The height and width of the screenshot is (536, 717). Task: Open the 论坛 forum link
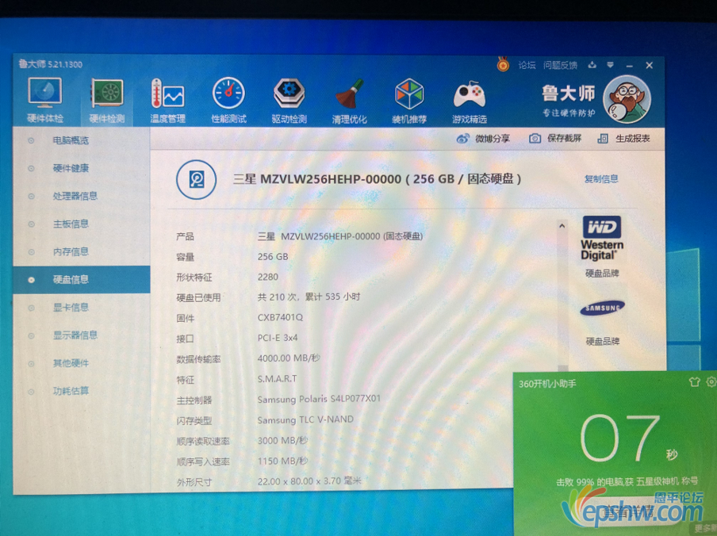coord(527,65)
